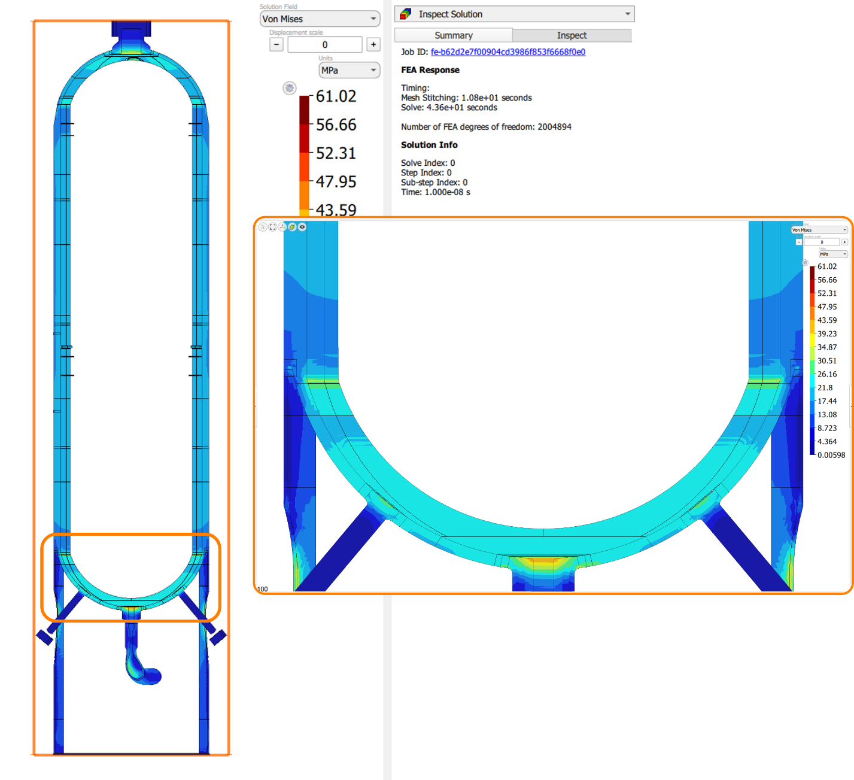Open the small MPa units dropdown in inset
854x780 pixels.
point(833,254)
